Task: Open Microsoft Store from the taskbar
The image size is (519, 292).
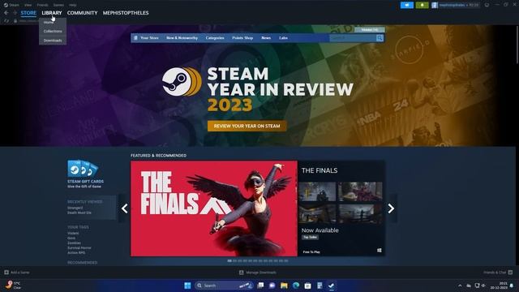Action: [308, 286]
